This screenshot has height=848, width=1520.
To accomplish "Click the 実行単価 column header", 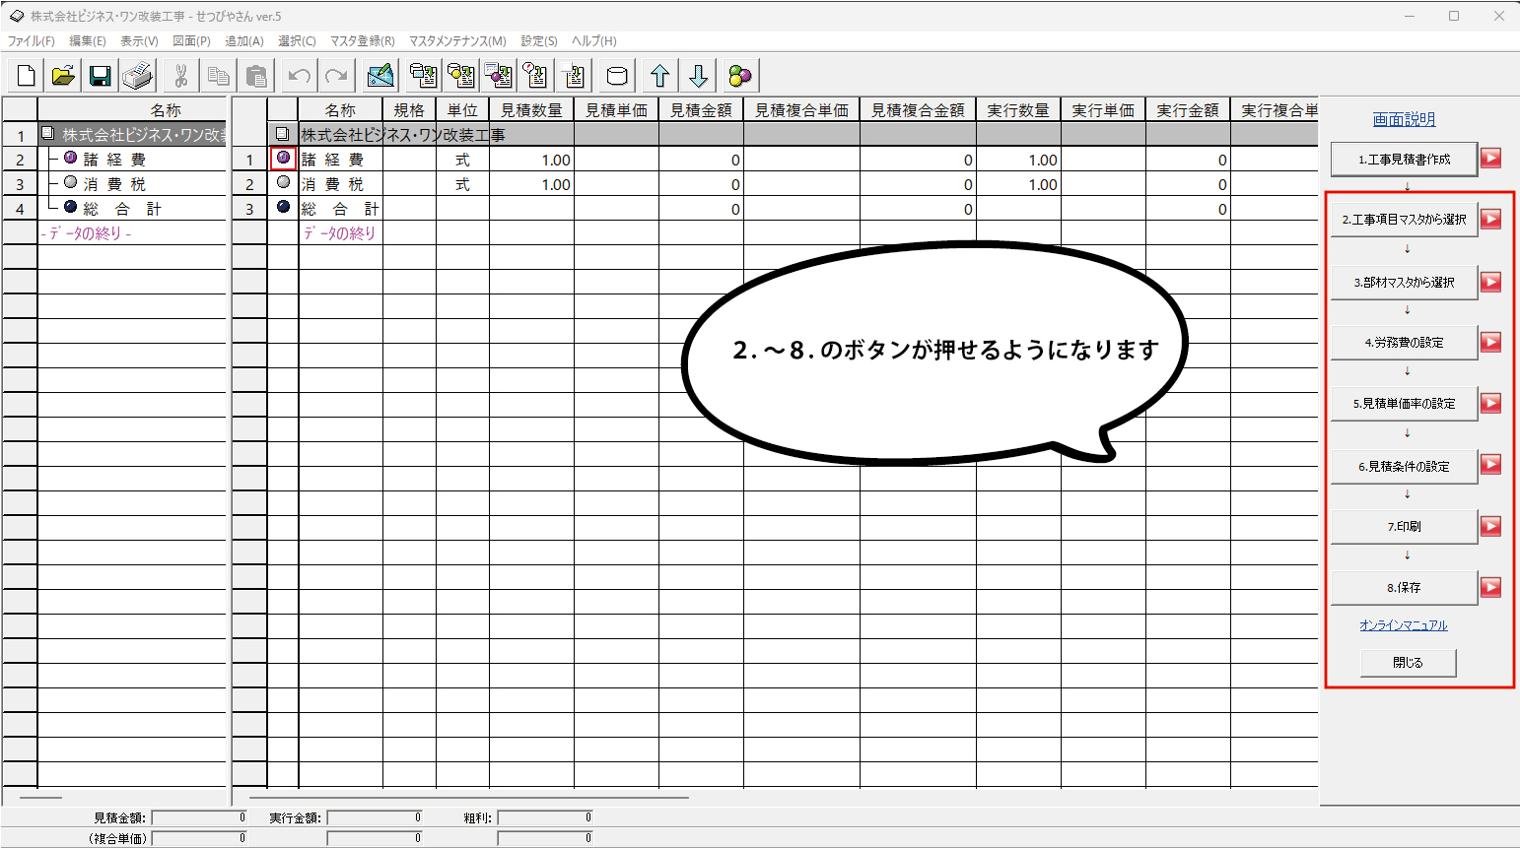I will click(1103, 110).
